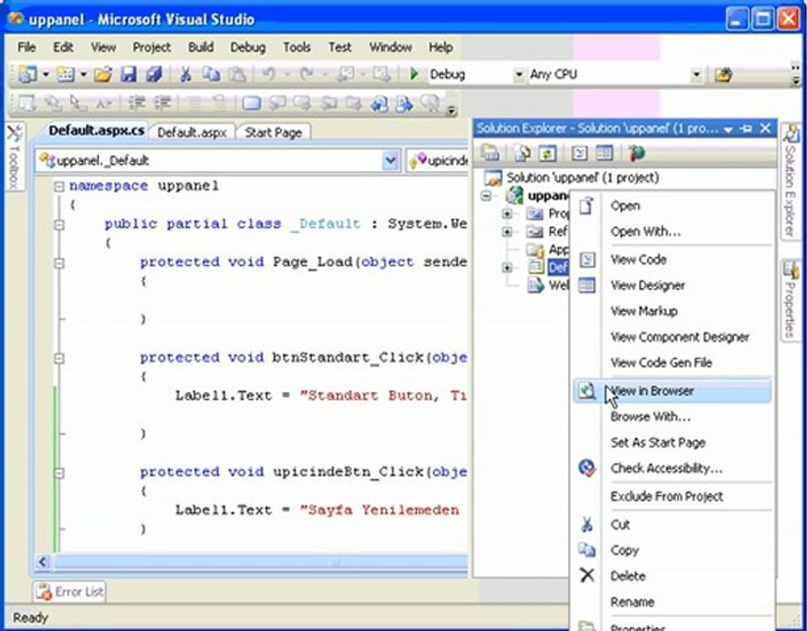
Task: Open the Build menu
Action: (x=200, y=47)
